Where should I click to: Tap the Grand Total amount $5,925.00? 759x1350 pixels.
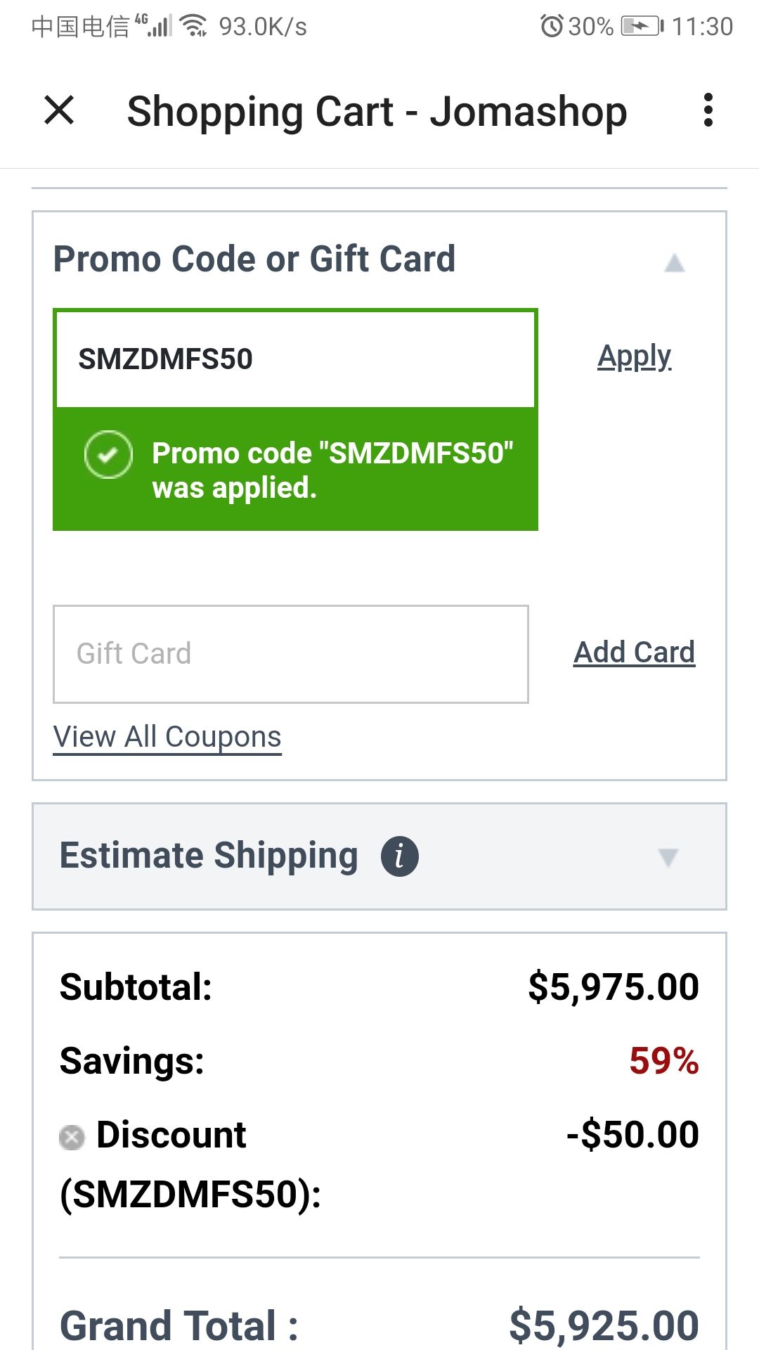coord(604,1326)
